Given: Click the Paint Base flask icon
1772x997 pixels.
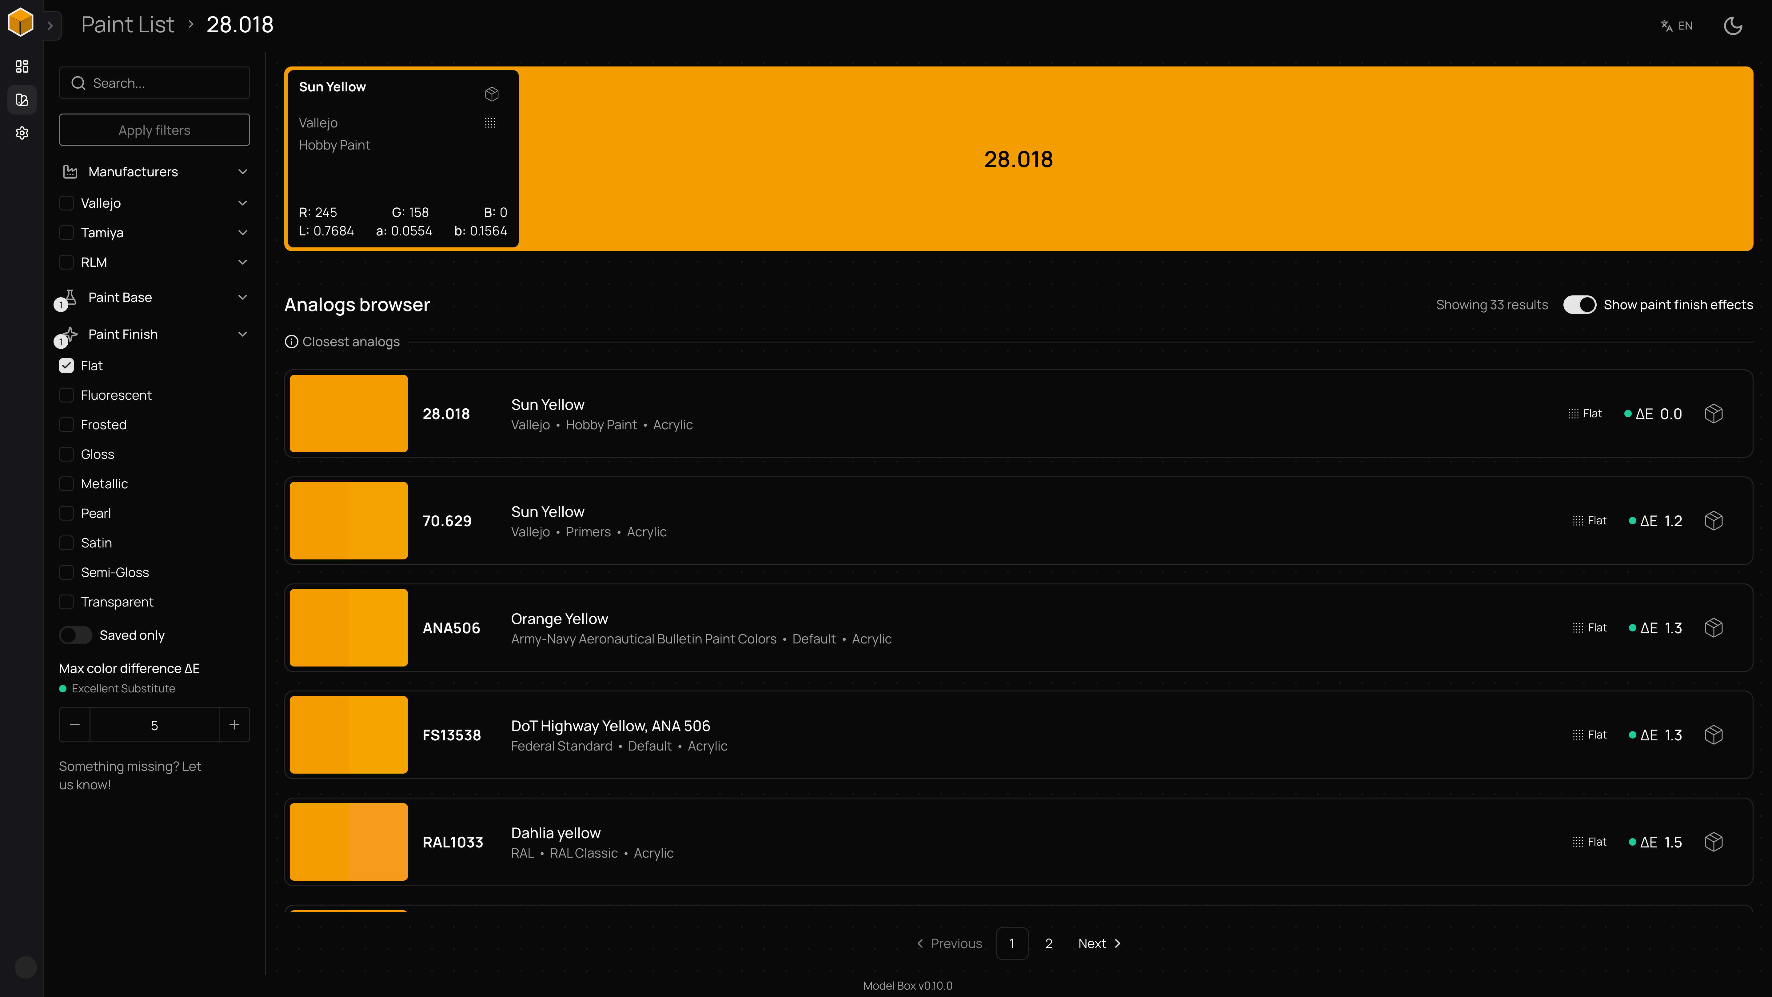Looking at the screenshot, I should click(70, 297).
